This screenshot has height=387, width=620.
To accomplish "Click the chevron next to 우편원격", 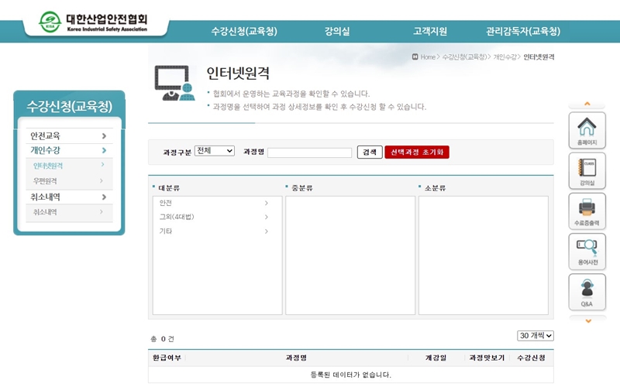I will pyautogui.click(x=102, y=181).
